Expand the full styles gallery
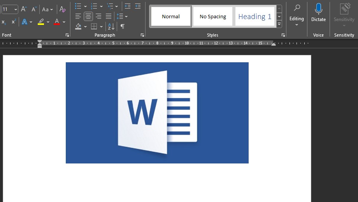The height and width of the screenshot is (202, 358). 279,24
